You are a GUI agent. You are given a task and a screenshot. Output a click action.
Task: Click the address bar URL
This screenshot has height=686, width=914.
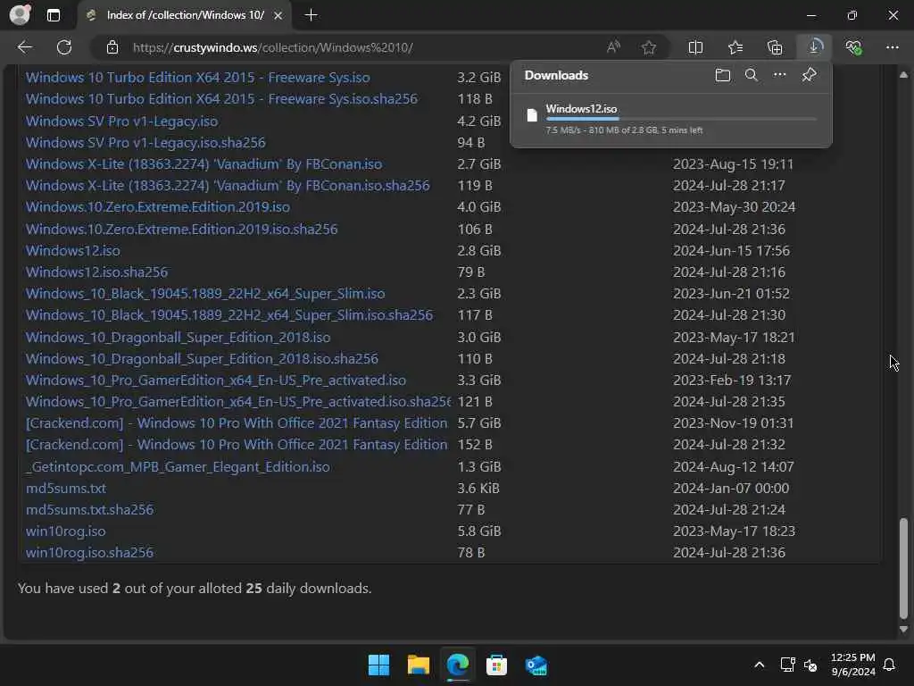(x=273, y=47)
